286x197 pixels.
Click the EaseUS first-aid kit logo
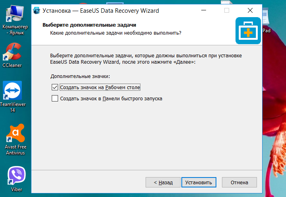pos(248,31)
